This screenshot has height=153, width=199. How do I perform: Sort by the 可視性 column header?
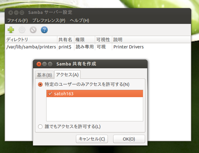(104, 39)
